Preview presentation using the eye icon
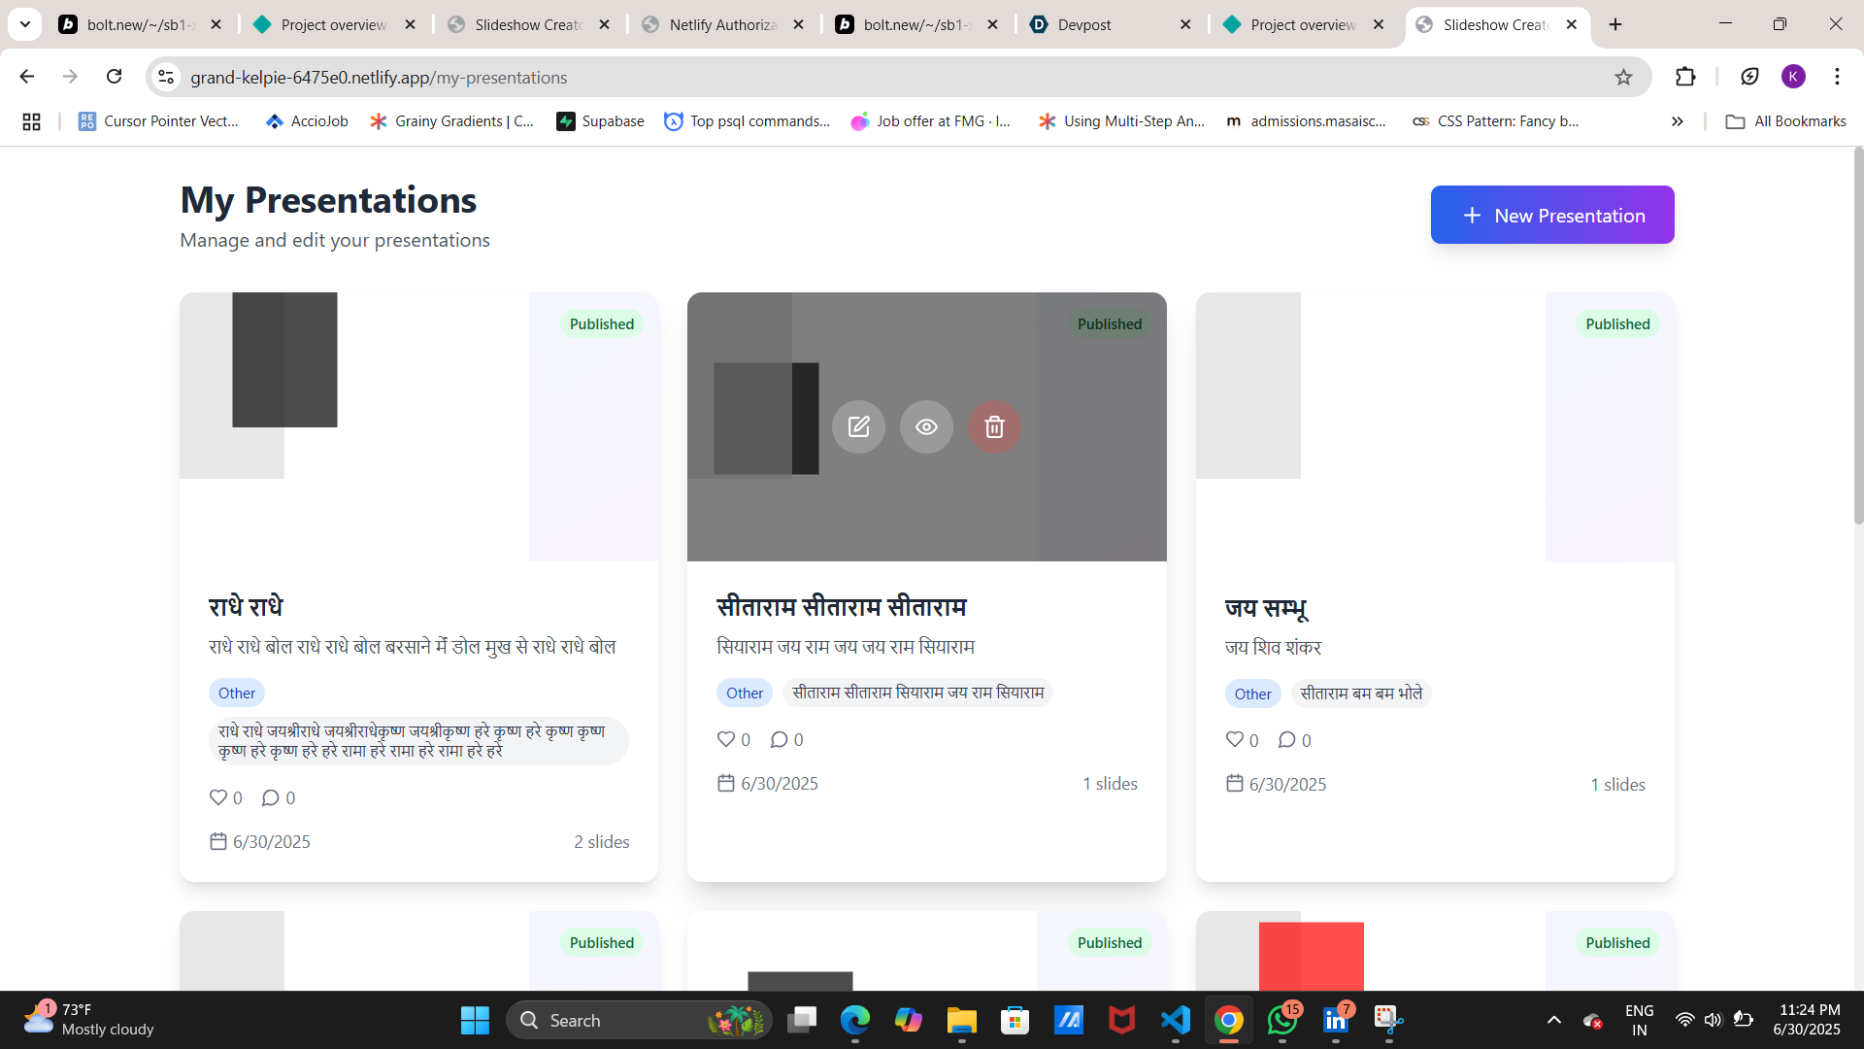The image size is (1864, 1049). (926, 427)
